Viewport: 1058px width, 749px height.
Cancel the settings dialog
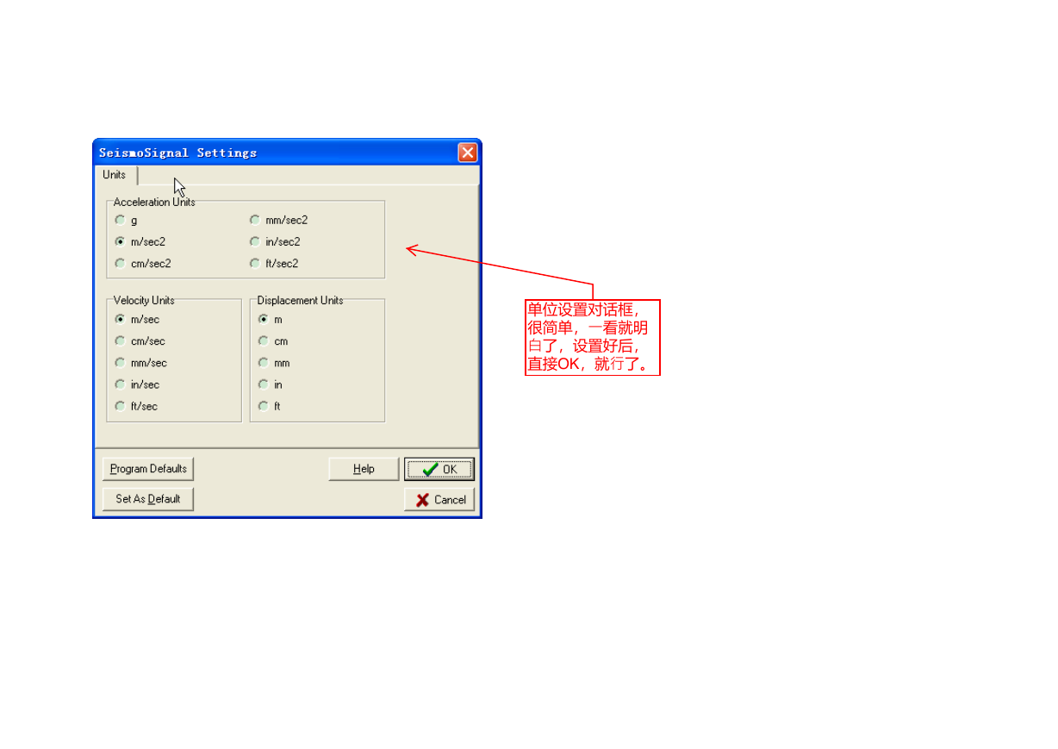(x=439, y=499)
